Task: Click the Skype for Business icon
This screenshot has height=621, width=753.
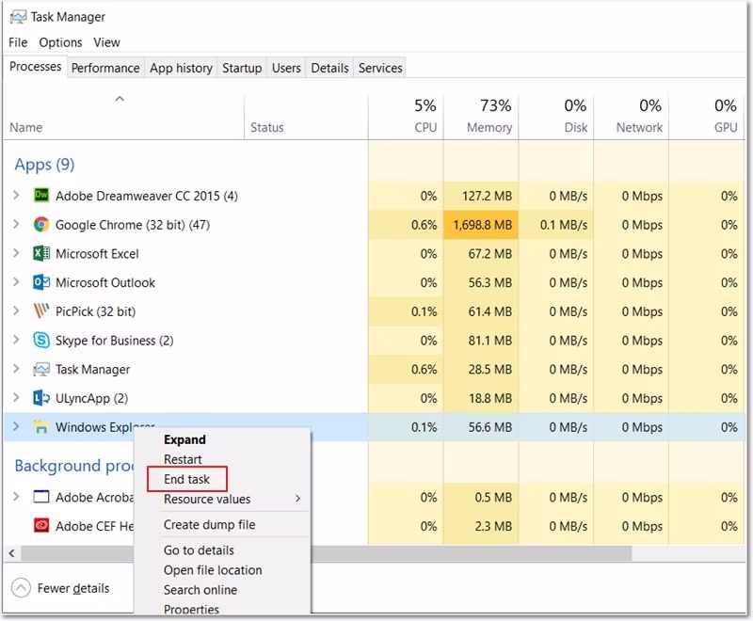Action: [x=41, y=341]
